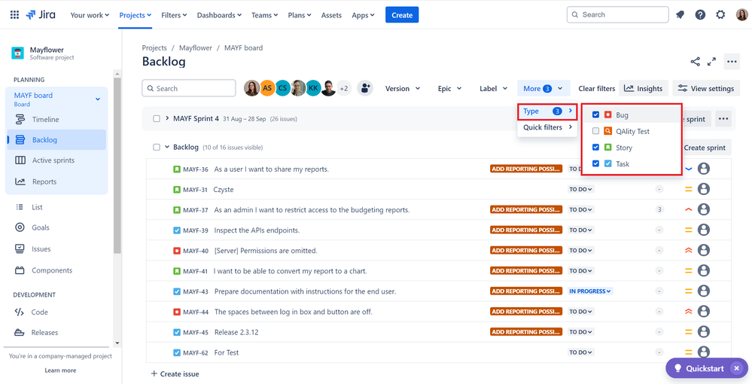Open the Version filter dropdown
The width and height of the screenshot is (752, 384).
point(403,88)
